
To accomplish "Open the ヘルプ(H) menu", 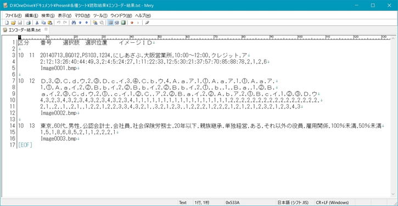I will click(x=143, y=15).
